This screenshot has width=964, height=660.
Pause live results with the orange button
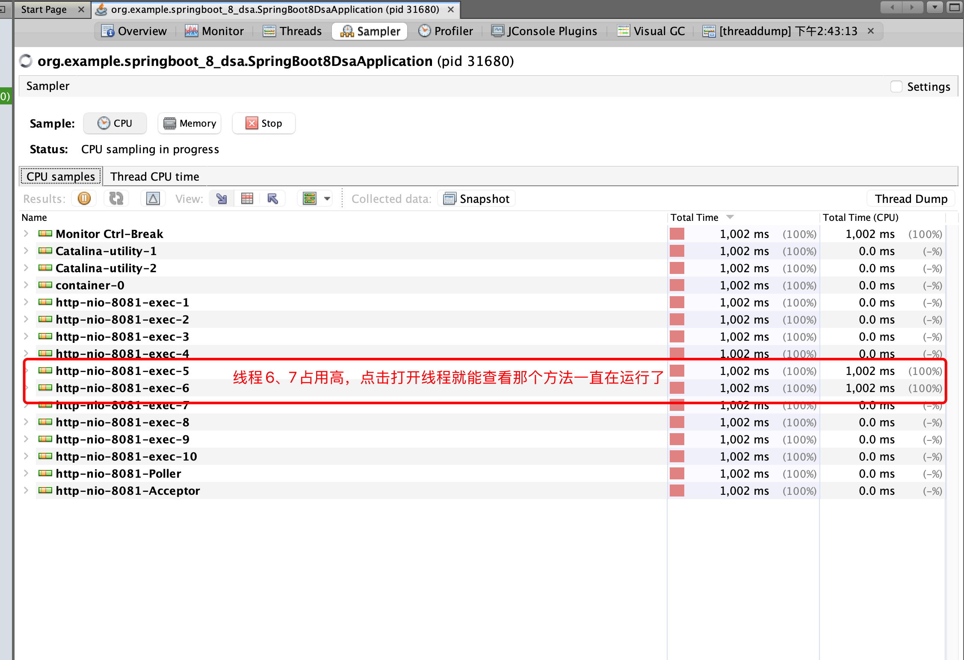(x=84, y=199)
